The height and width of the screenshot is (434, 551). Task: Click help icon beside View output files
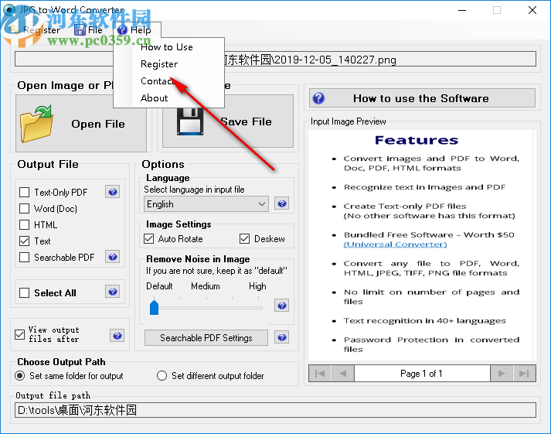(117, 336)
